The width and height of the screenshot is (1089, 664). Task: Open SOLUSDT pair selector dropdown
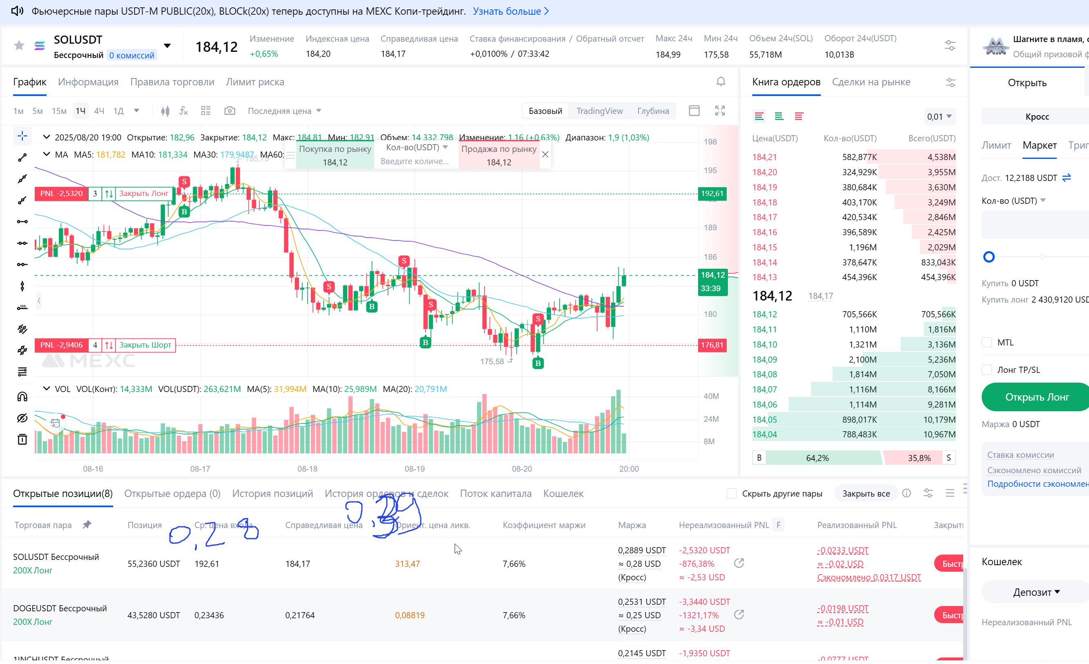(167, 46)
